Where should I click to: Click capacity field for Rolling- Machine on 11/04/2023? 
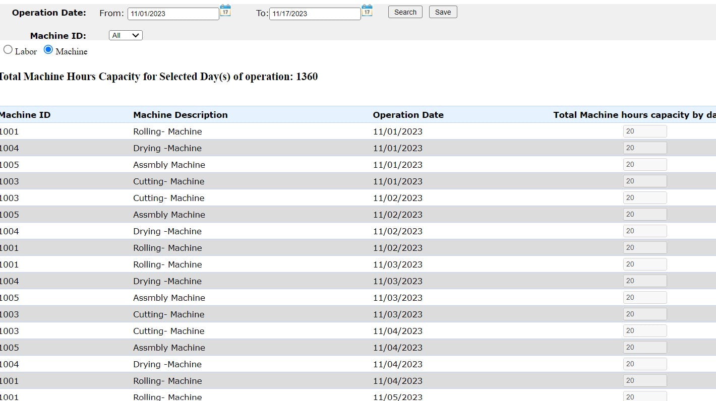(644, 380)
